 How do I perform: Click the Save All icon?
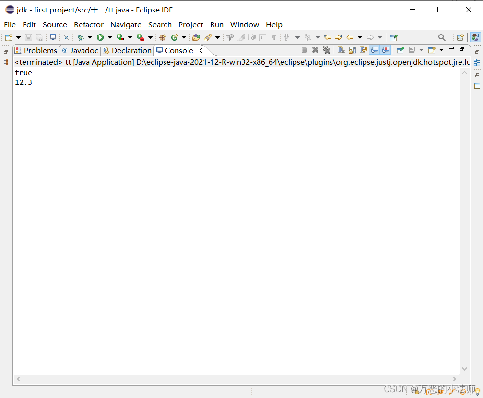tap(39, 37)
